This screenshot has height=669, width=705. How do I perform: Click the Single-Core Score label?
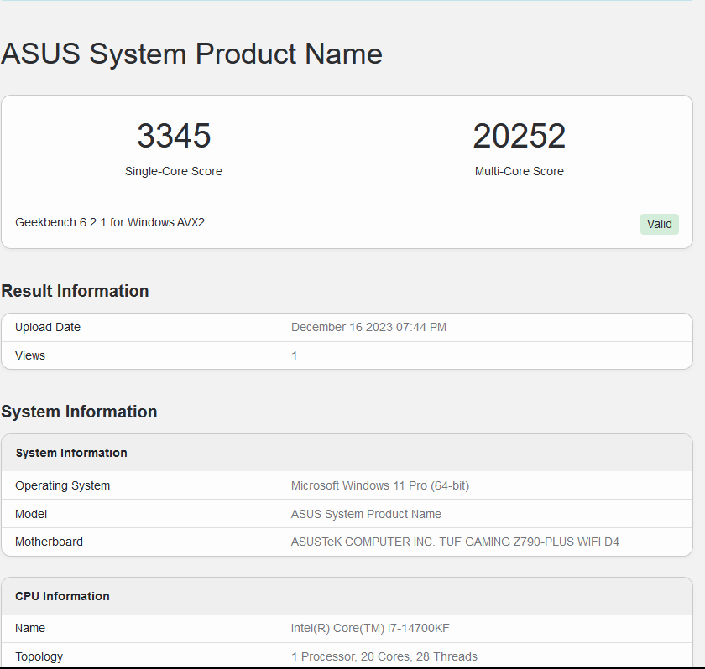[x=174, y=171]
